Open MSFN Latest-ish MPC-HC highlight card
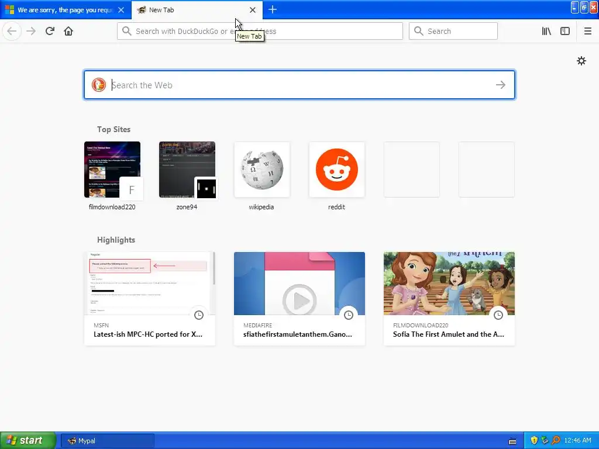This screenshot has width=599, height=449. coord(149,299)
